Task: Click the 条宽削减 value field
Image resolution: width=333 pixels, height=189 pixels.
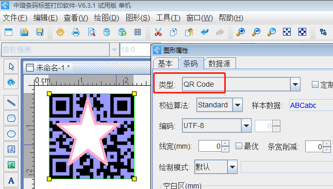Action: (x=314, y=147)
